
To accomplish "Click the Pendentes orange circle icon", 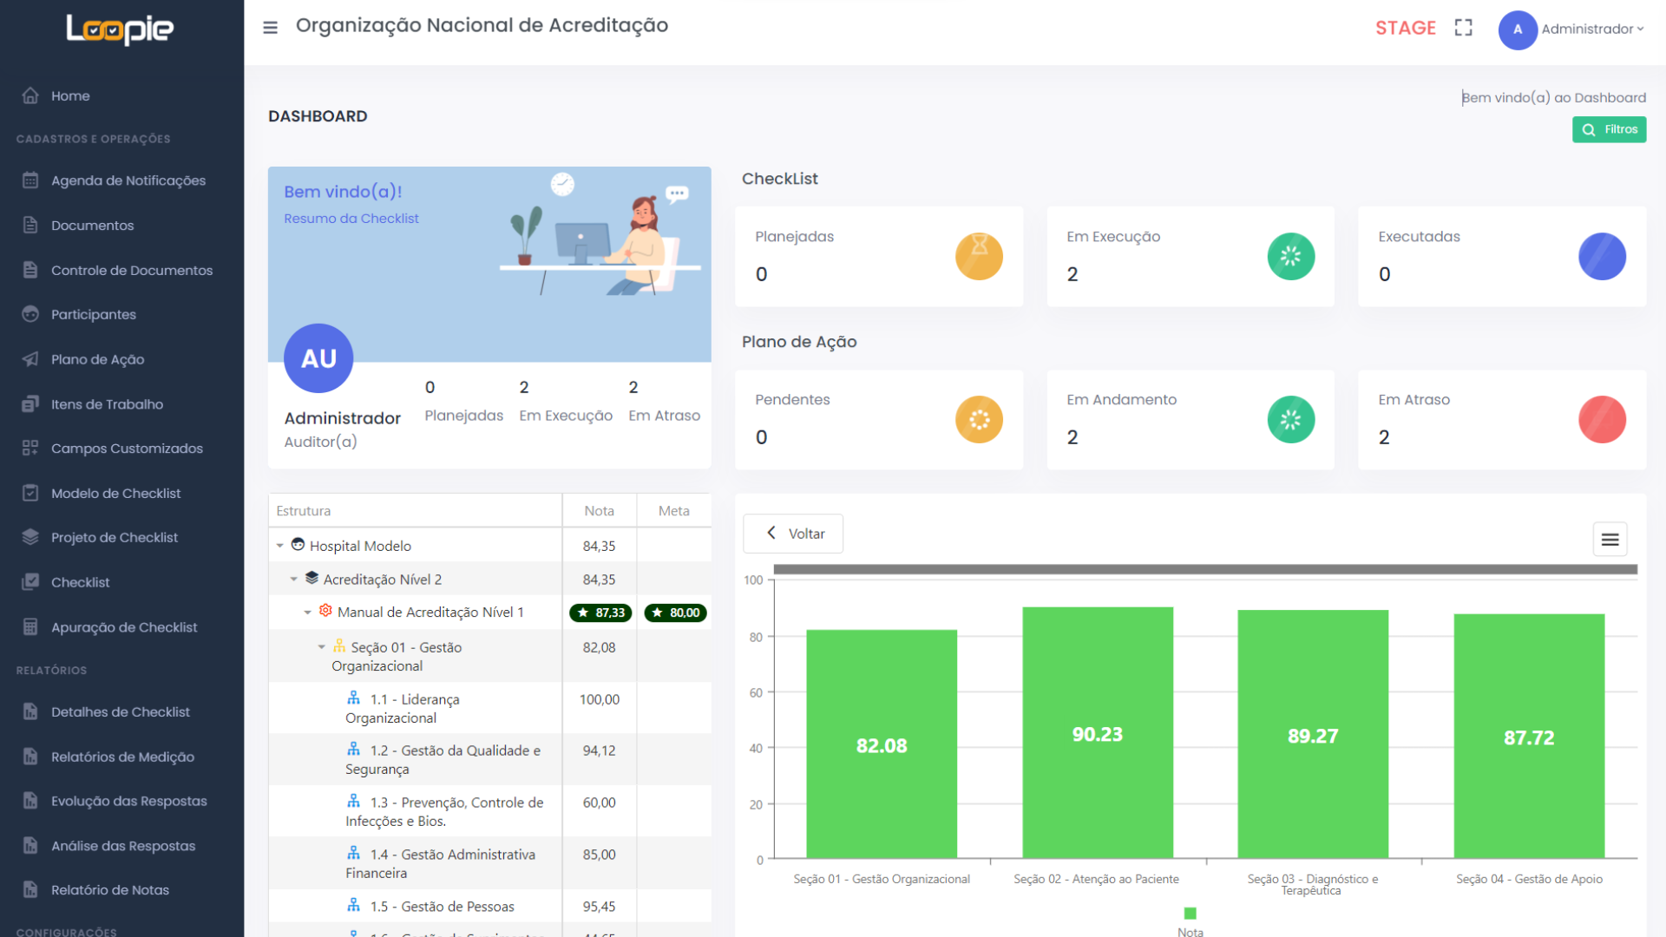I will pyautogui.click(x=979, y=420).
